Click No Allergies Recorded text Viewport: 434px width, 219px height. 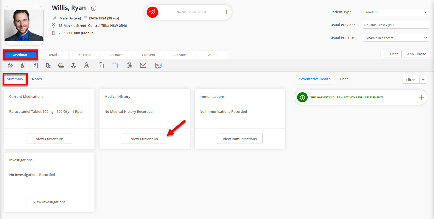click(x=191, y=12)
